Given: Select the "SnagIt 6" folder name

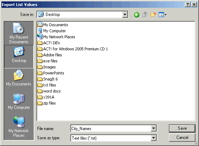Looking at the screenshot, I should pyautogui.click(x=51, y=79).
